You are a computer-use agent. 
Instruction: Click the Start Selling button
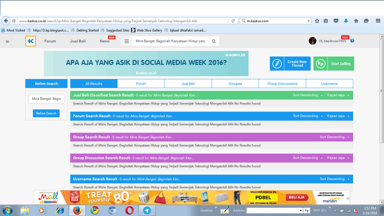334,64
